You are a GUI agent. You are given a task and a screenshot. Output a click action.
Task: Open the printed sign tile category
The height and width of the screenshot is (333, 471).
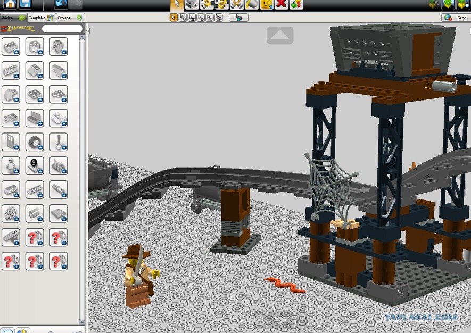click(x=35, y=165)
